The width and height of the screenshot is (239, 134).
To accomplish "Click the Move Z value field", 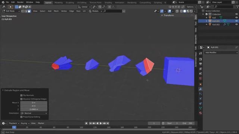I will (34, 109).
